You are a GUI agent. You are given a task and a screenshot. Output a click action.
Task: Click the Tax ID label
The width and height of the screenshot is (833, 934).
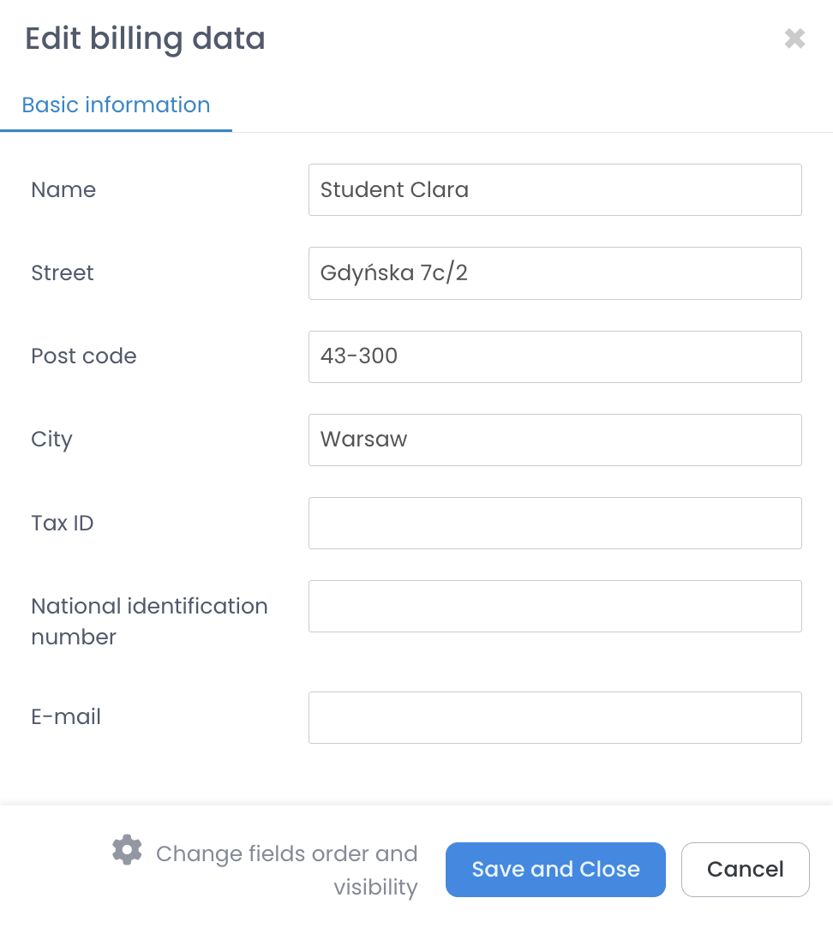(x=63, y=523)
